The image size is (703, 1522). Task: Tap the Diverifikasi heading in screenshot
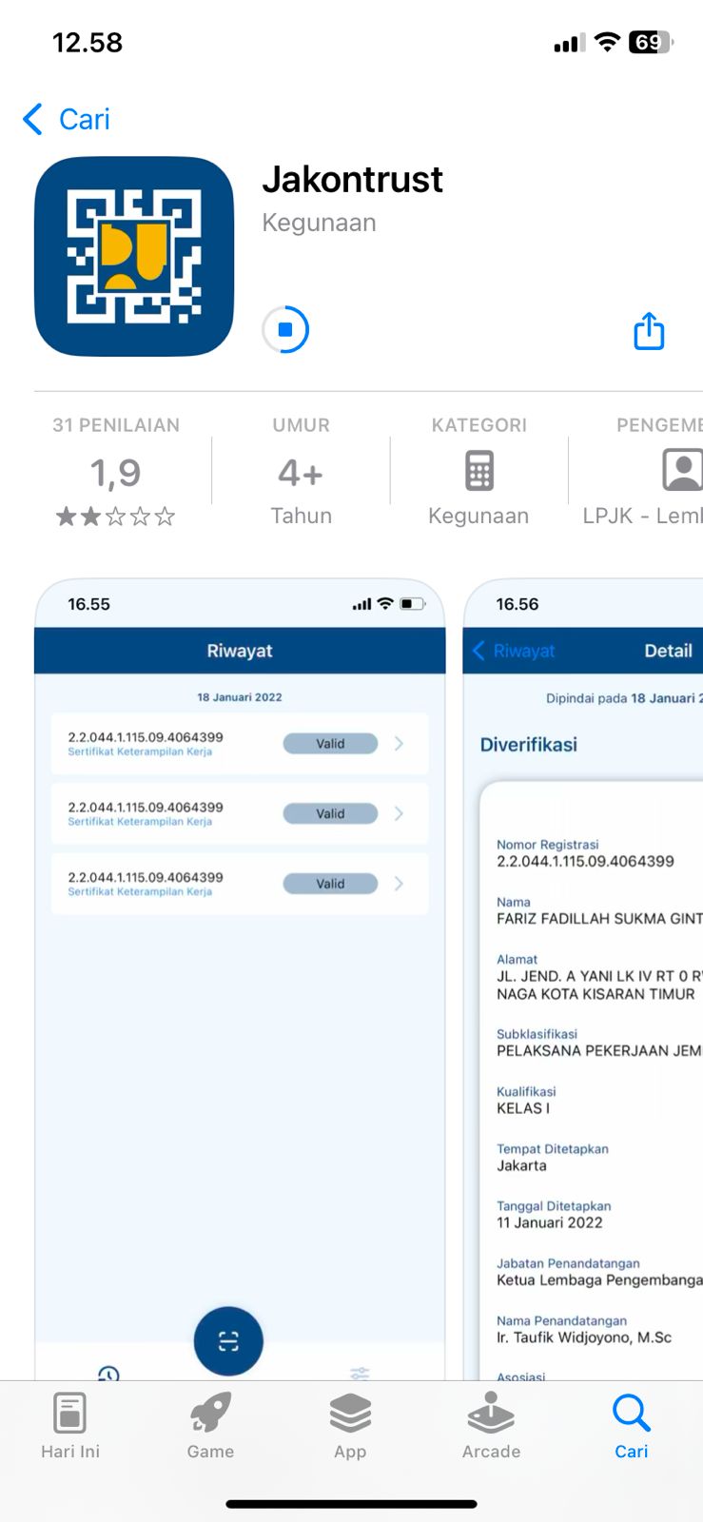tap(529, 745)
